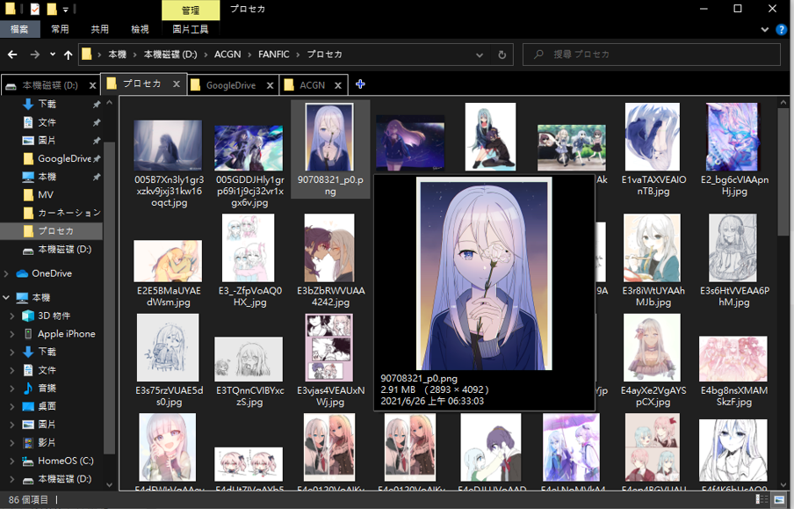Open Explorer help via question mark icon
The height and width of the screenshot is (509, 794).
point(782,29)
